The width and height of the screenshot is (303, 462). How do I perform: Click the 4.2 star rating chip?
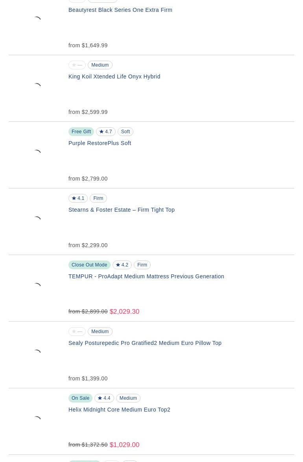[122, 265]
